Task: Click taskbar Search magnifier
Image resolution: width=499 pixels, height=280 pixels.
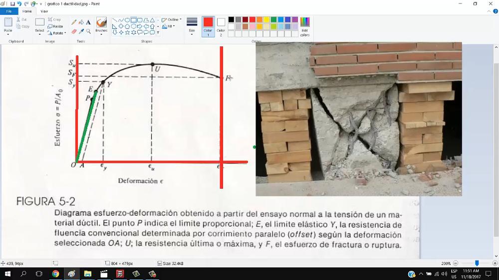Action: point(23,274)
